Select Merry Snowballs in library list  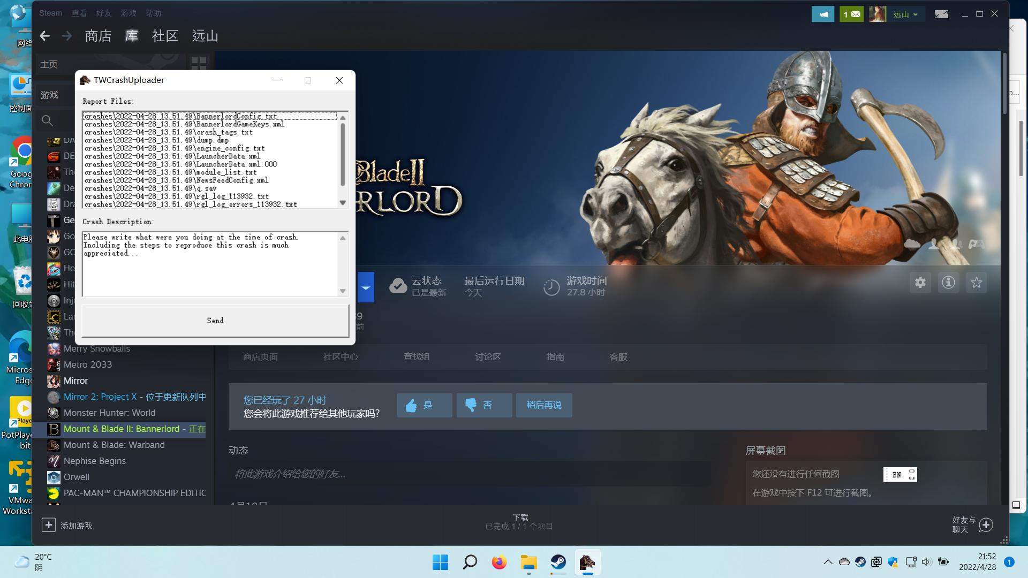(x=96, y=349)
